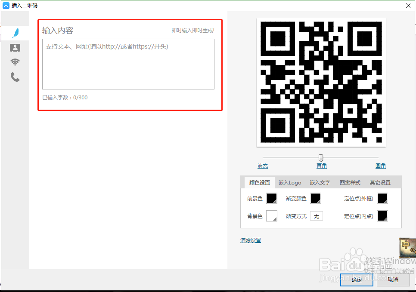Viewport: 416px width, 292px height.
Task: Open the 定位点(外框) color swatch
Action: (x=382, y=198)
